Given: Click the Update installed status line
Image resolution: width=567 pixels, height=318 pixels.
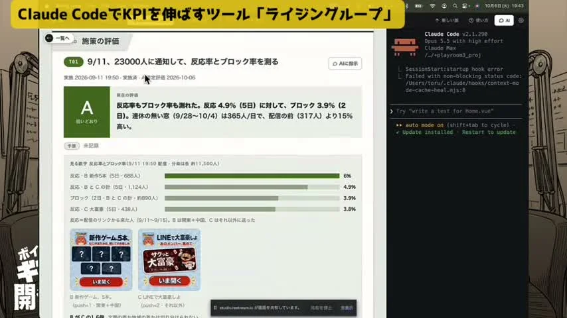Looking at the screenshot, I should (456, 132).
